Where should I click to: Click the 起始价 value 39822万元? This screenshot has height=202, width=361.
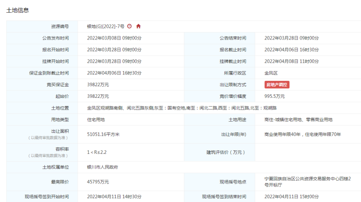[x=98, y=96]
